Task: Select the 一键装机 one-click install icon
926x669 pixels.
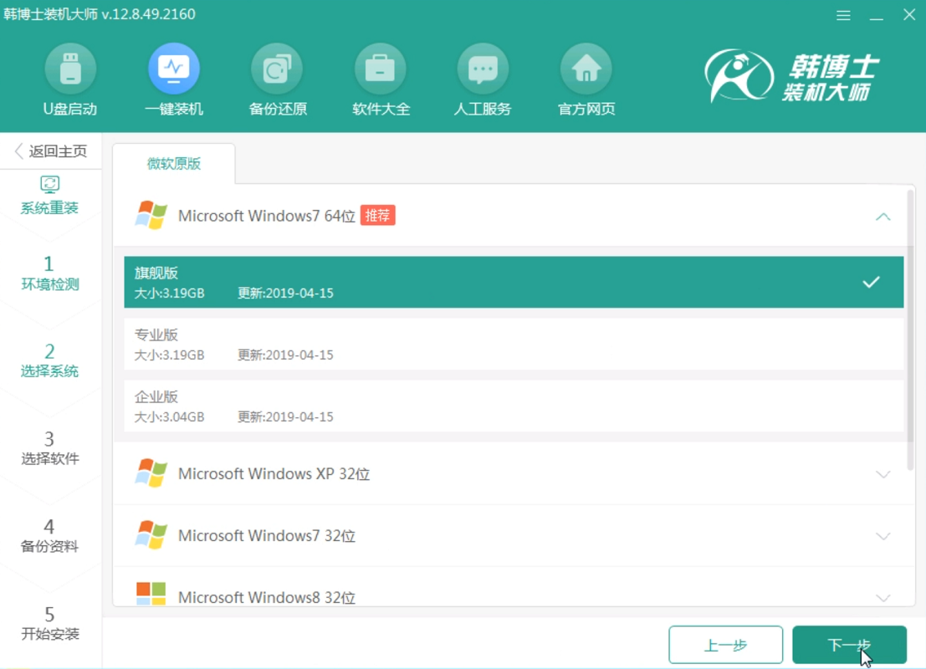Action: [174, 69]
